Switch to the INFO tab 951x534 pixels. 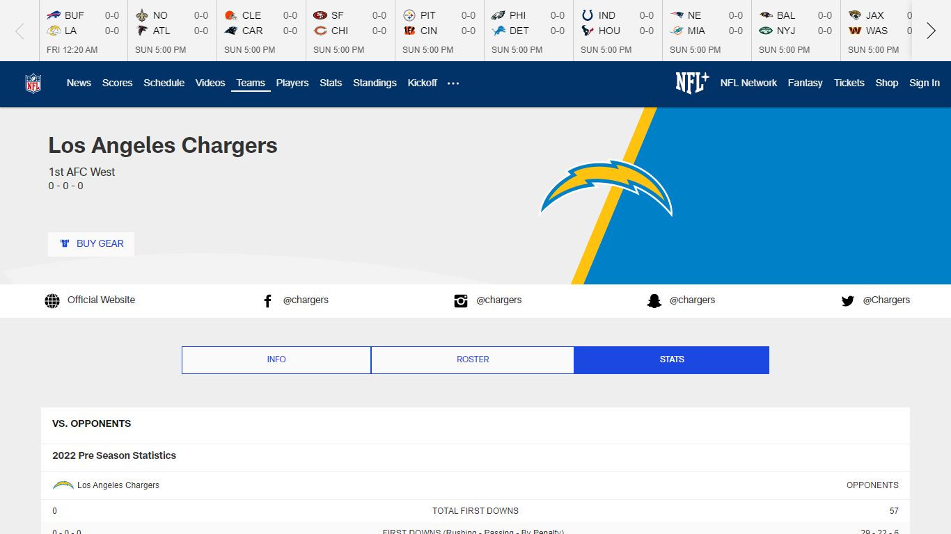point(276,360)
